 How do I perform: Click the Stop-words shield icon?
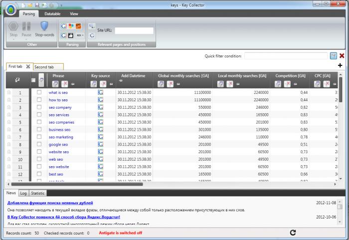[x=44, y=26]
